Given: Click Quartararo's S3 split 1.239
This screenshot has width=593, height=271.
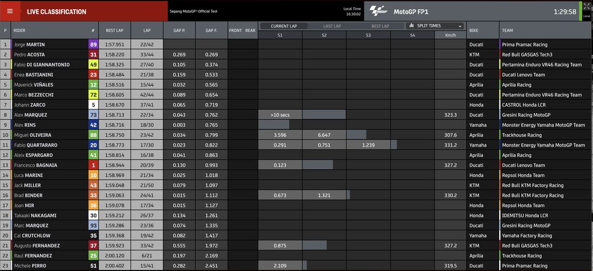Looking at the screenshot, I should [368, 145].
